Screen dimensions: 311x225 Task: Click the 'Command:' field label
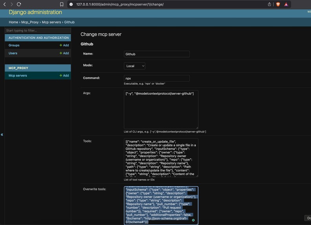pos(91,78)
